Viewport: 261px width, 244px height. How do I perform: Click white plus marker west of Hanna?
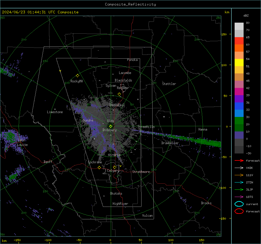tap(164, 117)
